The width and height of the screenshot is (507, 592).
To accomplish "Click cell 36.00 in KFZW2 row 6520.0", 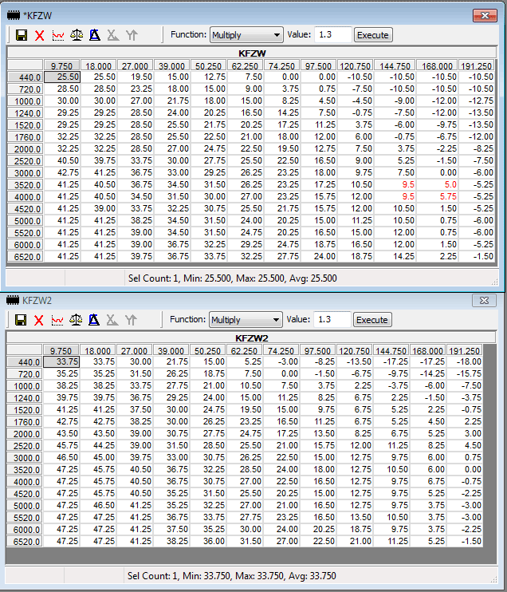I will [208, 541].
